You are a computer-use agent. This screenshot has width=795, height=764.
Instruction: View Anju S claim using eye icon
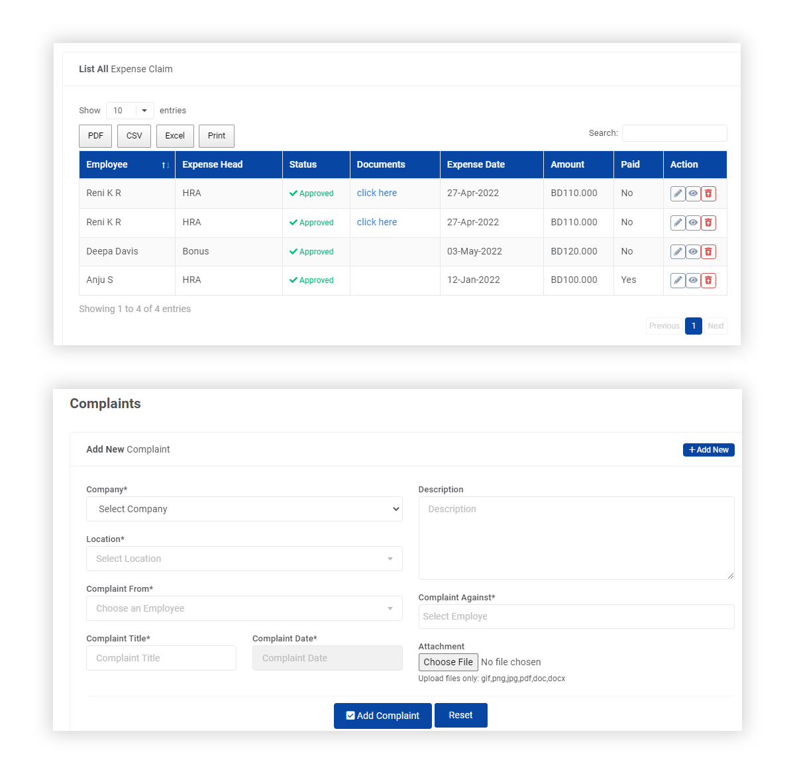[x=693, y=280]
